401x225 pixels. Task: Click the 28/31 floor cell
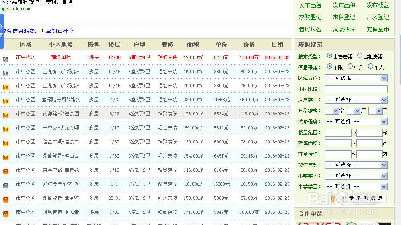pyautogui.click(x=114, y=198)
